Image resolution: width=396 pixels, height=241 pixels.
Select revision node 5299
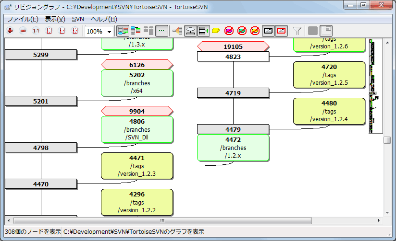41,55
